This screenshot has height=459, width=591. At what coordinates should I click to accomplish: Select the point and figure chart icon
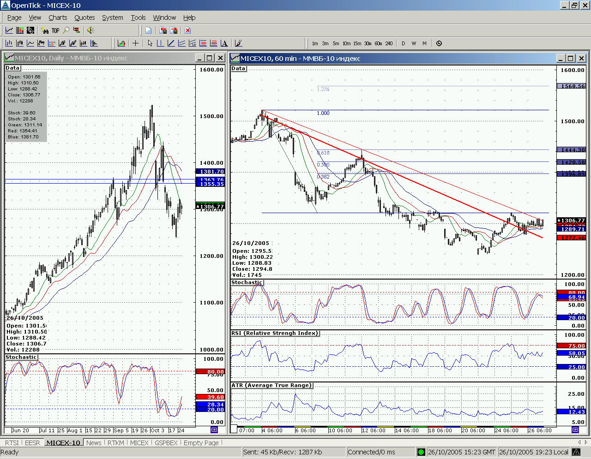(52, 43)
